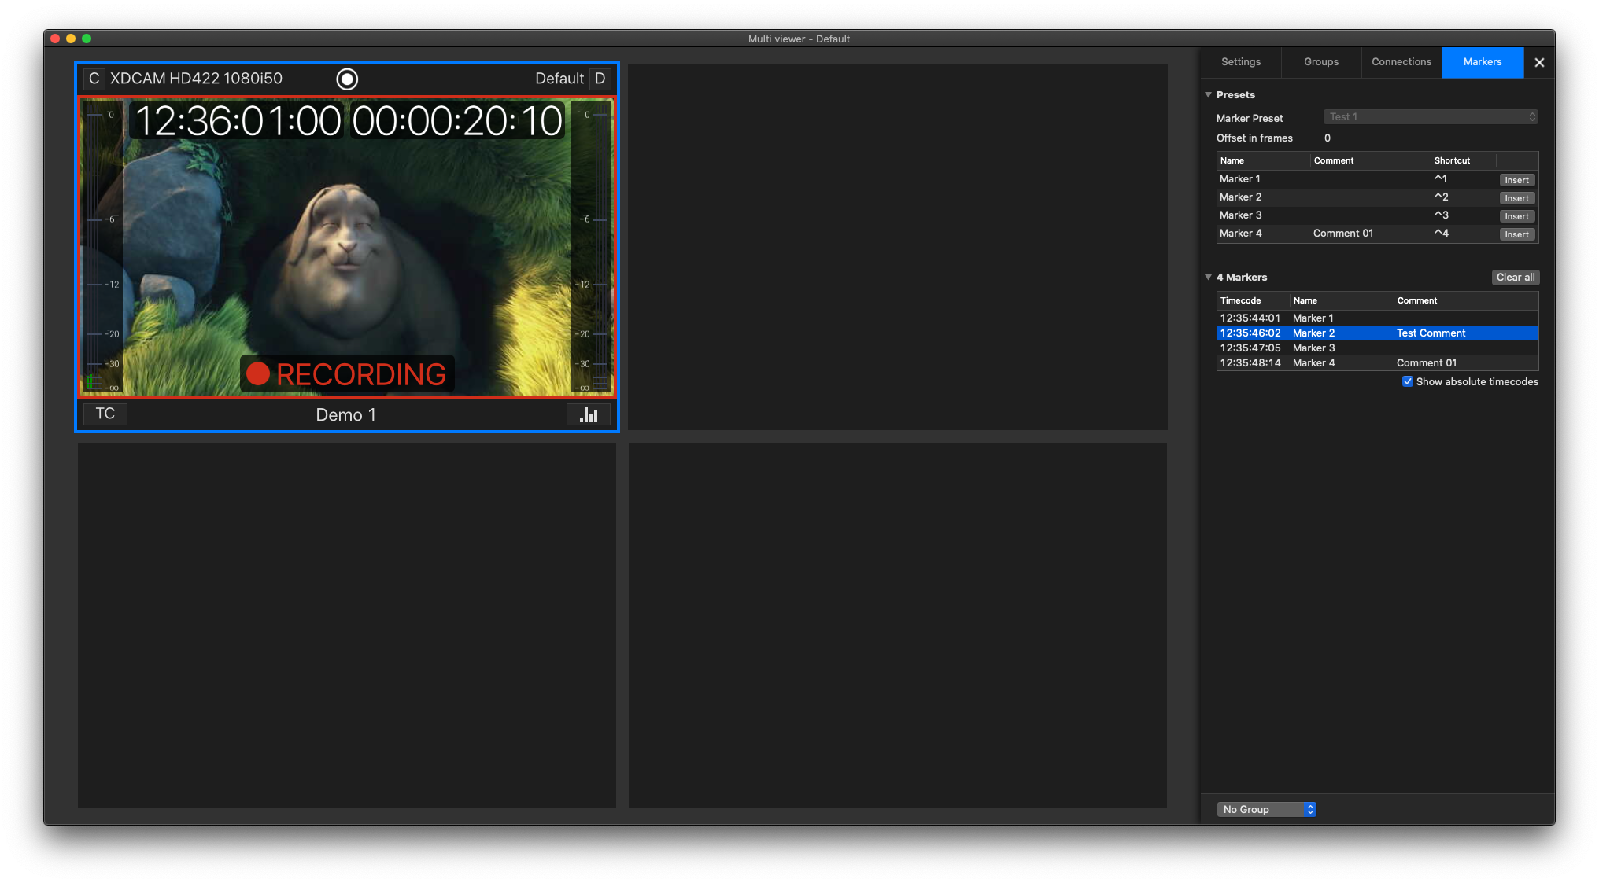The width and height of the screenshot is (1599, 883).
Task: Open the Connections tab
Action: 1401,62
